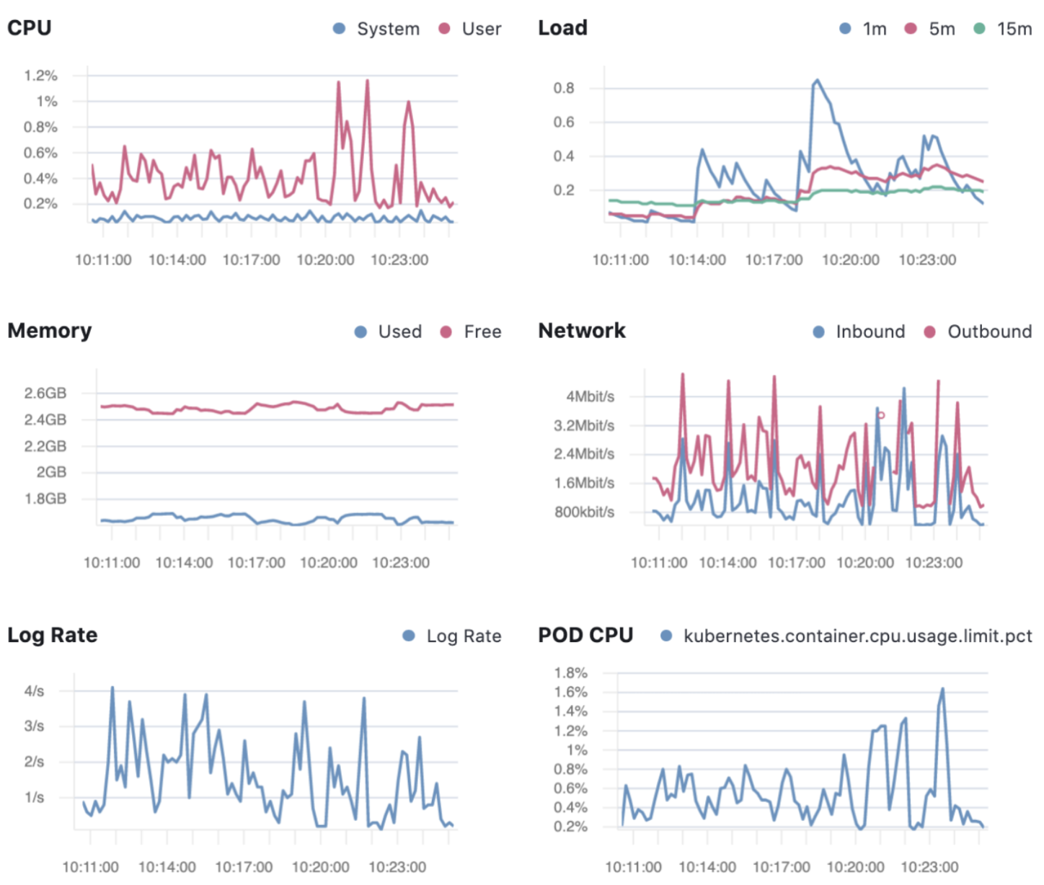Click the blue Used memory legend dot
1044x885 pixels.
tap(360, 332)
